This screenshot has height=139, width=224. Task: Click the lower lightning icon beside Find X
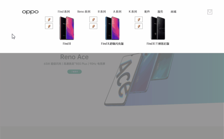49,26
